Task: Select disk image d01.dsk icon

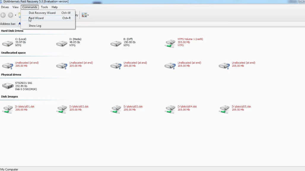Action: tap(8, 109)
